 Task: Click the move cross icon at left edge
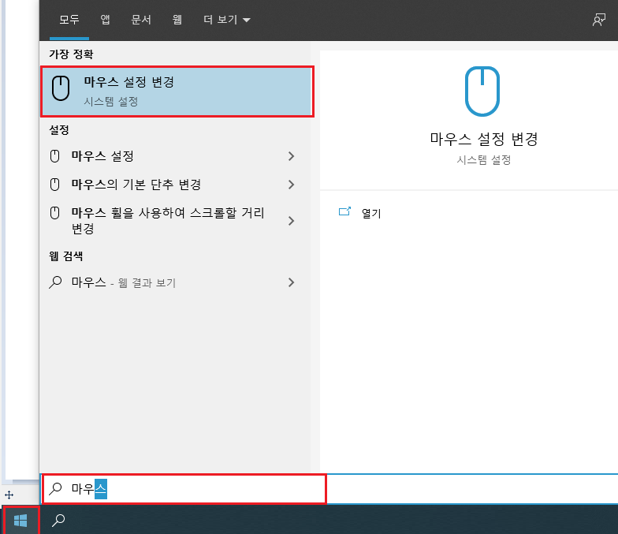point(9,495)
